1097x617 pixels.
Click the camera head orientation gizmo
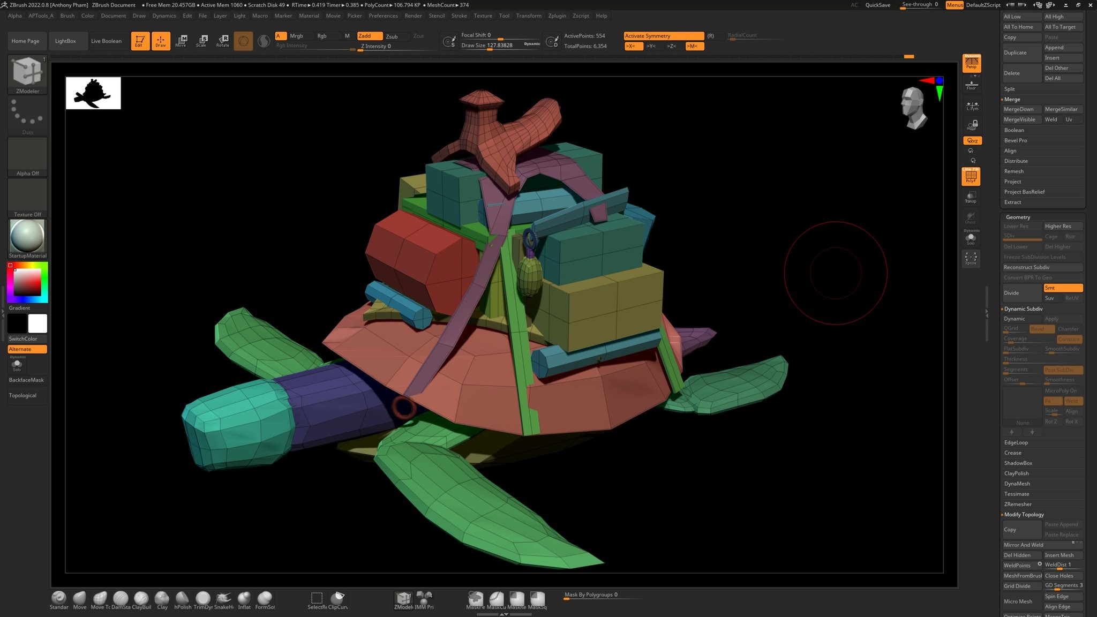pos(914,108)
